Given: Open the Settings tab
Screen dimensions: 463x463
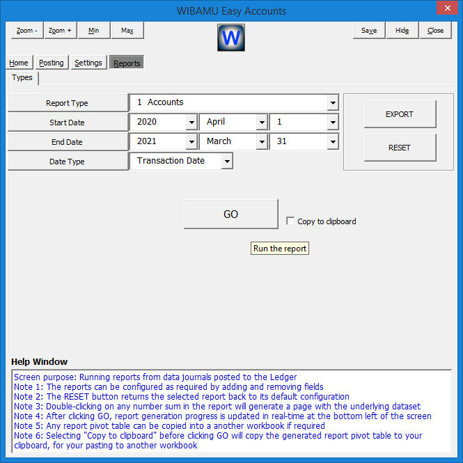Looking at the screenshot, I should (88, 63).
